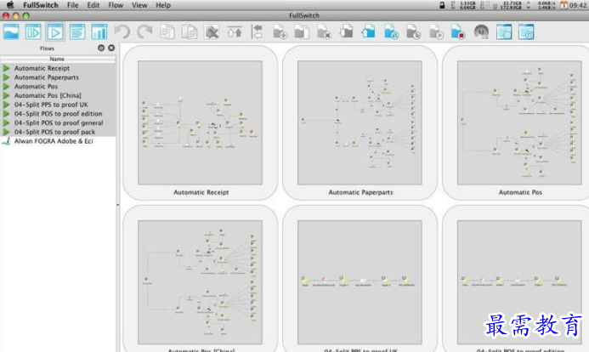Close the Flows panel
The height and width of the screenshot is (352, 589).
point(111,48)
